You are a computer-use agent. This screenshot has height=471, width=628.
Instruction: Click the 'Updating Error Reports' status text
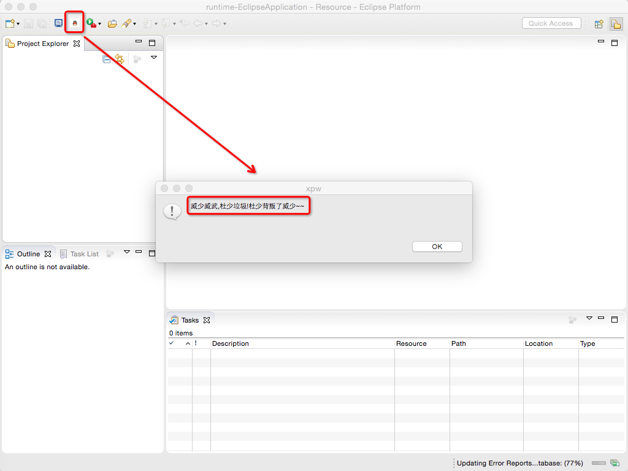tap(520, 463)
